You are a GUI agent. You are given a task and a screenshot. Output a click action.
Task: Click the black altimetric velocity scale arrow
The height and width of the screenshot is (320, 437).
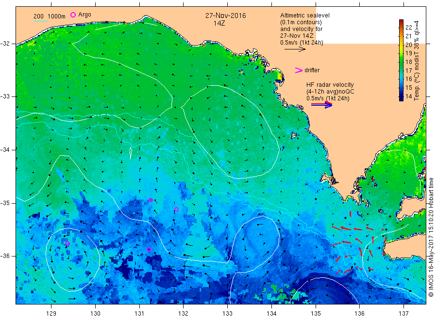coord(295,49)
